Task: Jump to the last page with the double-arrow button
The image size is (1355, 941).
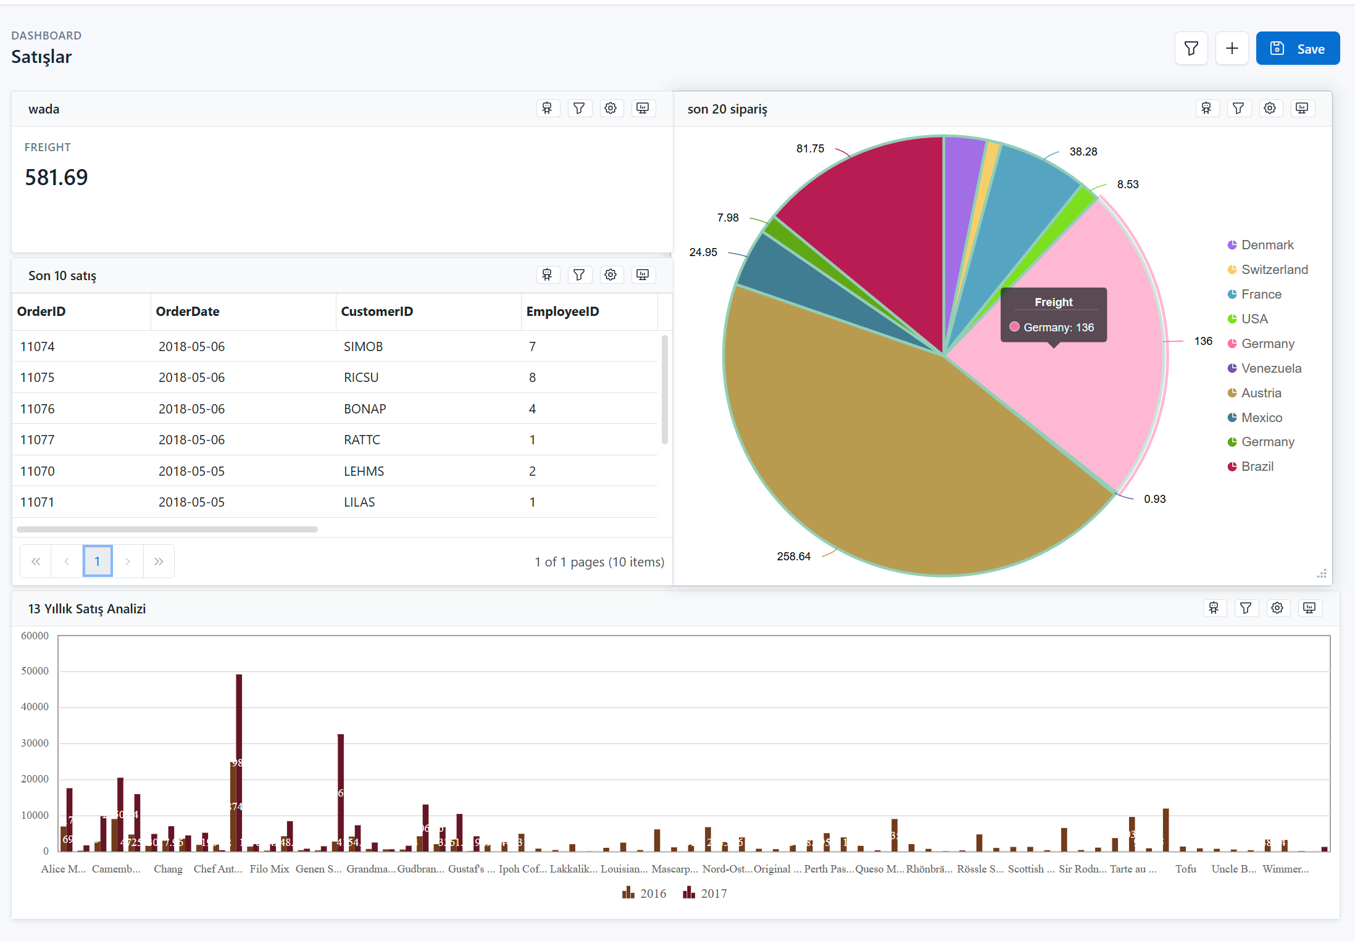Action: (159, 561)
